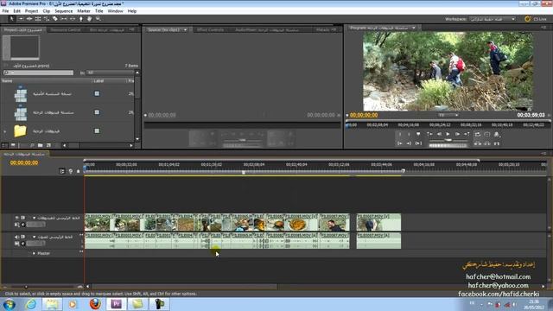
Task: Open the Project panel 'In' filter dropdown
Action: 110,73
